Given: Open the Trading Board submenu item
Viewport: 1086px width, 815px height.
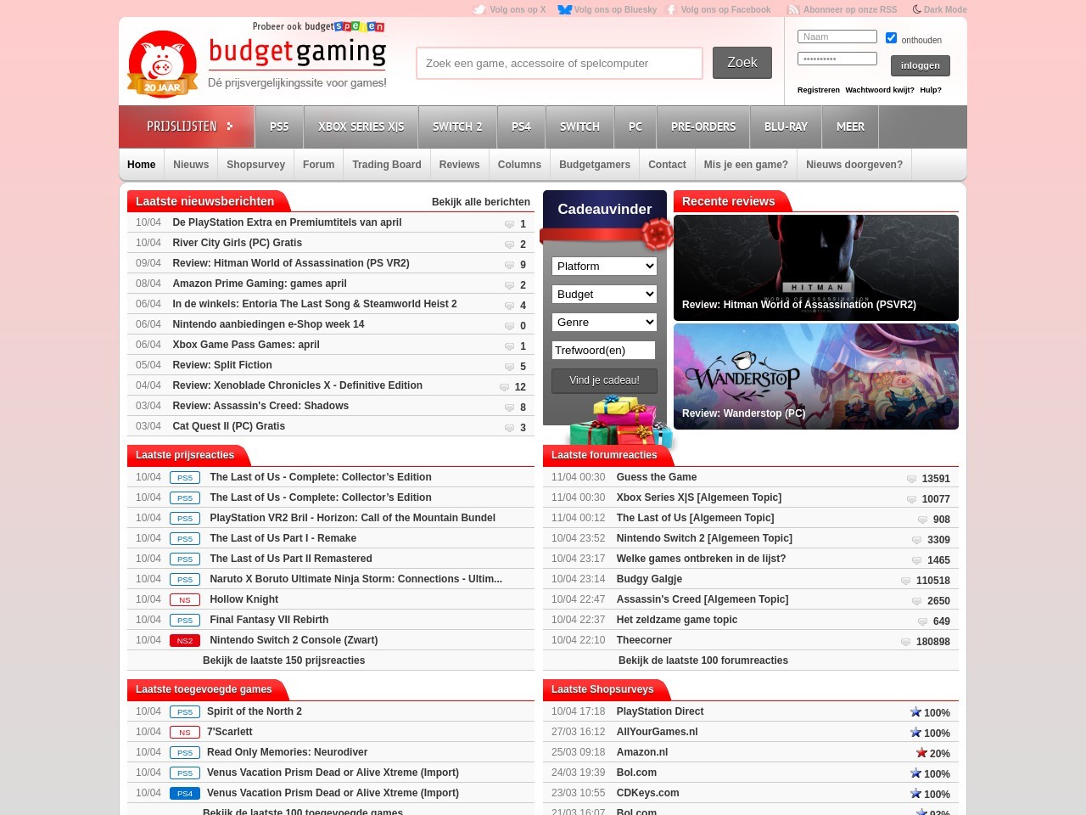Looking at the screenshot, I should [x=387, y=165].
